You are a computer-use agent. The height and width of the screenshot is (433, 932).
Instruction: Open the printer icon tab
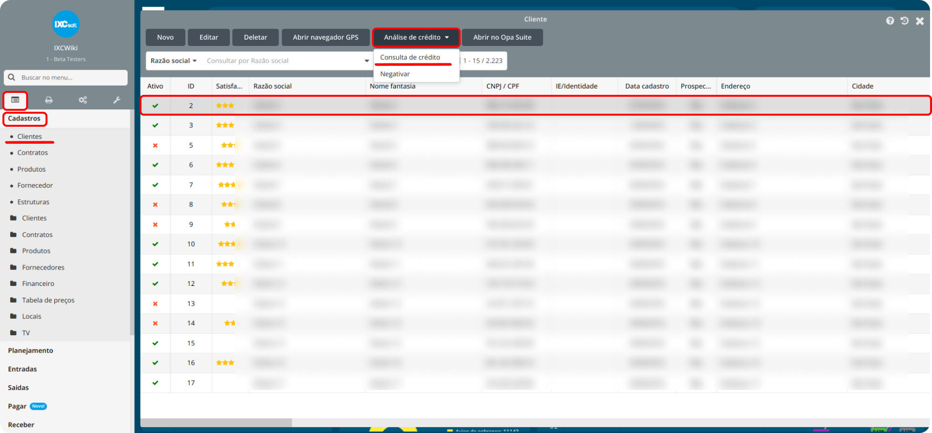(x=49, y=100)
